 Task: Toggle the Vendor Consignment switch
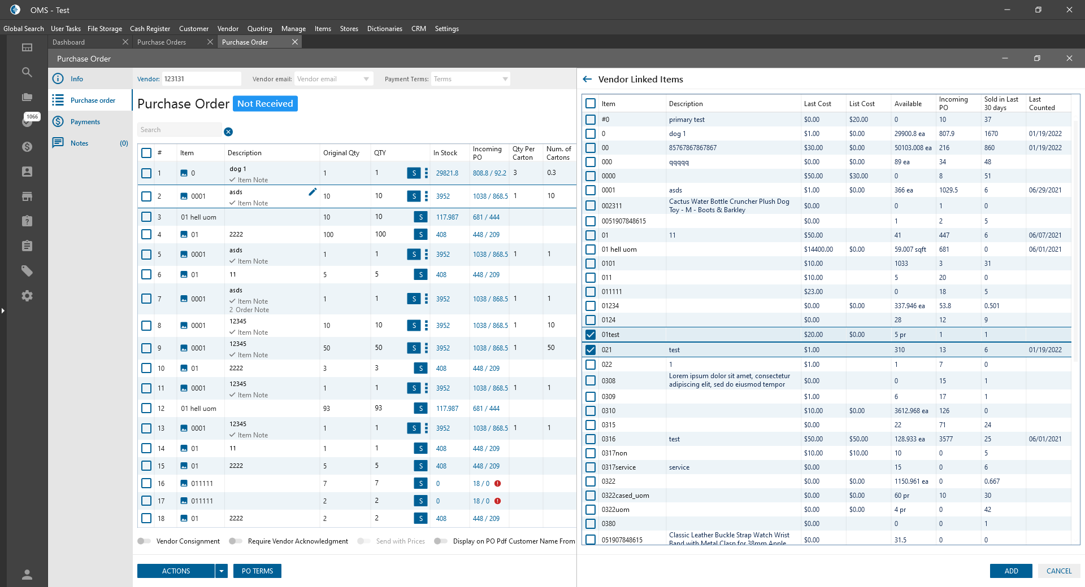click(144, 541)
